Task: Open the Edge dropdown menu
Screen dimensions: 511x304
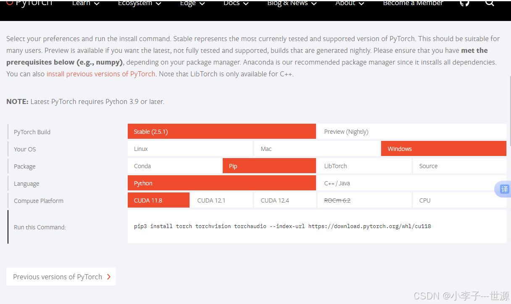Action: [x=192, y=3]
